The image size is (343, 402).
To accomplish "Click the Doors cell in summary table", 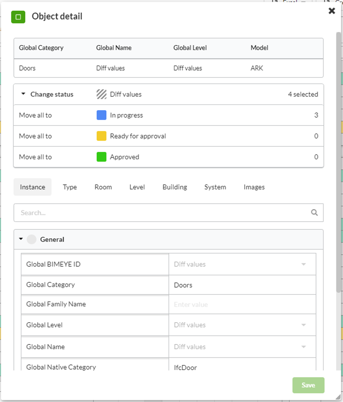I will click(27, 68).
